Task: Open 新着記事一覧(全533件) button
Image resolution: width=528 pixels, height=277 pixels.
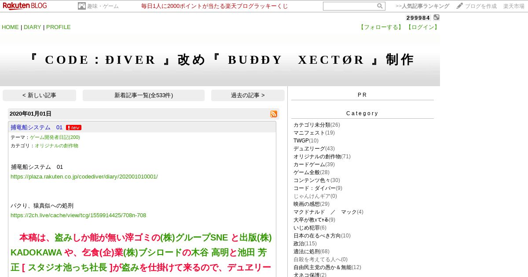Action: click(143, 95)
